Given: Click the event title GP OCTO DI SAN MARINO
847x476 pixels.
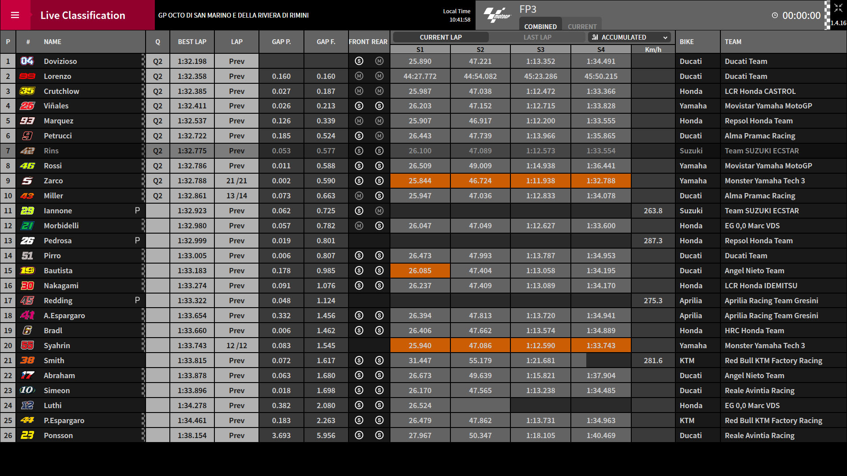Looking at the screenshot, I should pos(233,15).
